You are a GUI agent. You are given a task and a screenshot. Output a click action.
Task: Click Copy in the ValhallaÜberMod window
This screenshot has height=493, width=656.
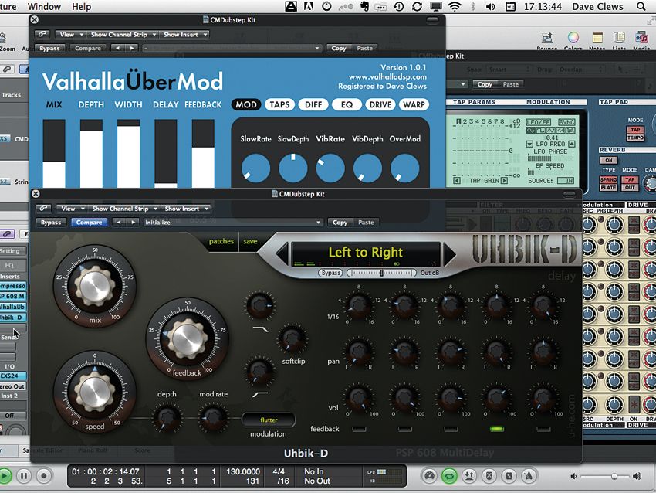point(339,48)
